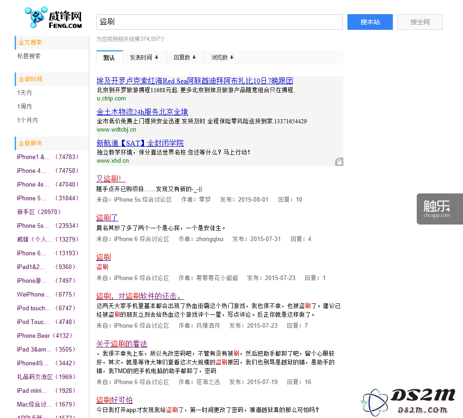Open the 埃及开罗卢克索红海 travel ad link
Screen dimensions: 463x418
tap(194, 81)
